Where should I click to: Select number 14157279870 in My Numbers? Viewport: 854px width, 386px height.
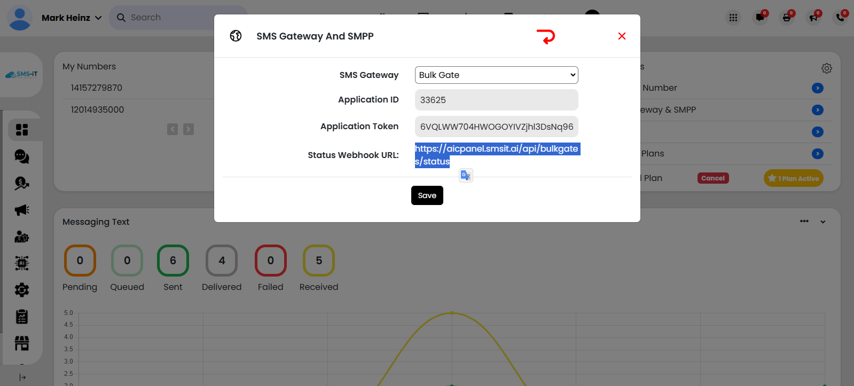(97, 88)
